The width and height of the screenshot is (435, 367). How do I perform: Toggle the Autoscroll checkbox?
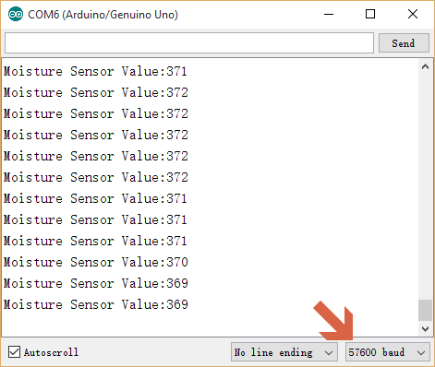[14, 352]
